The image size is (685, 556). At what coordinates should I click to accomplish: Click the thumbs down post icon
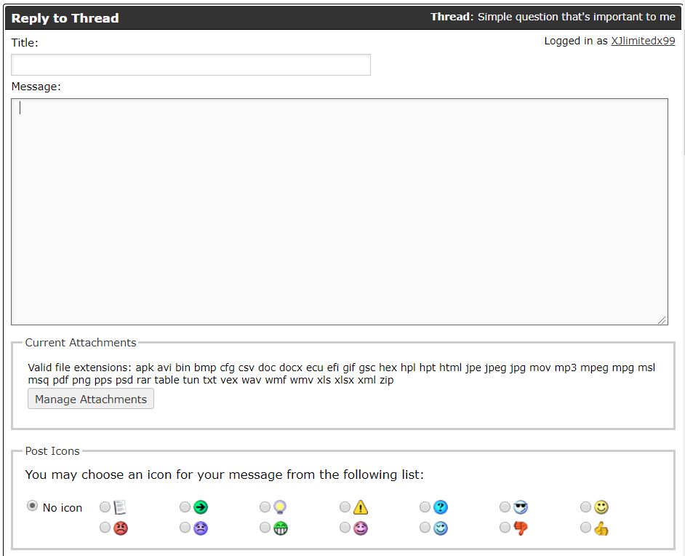pos(521,528)
